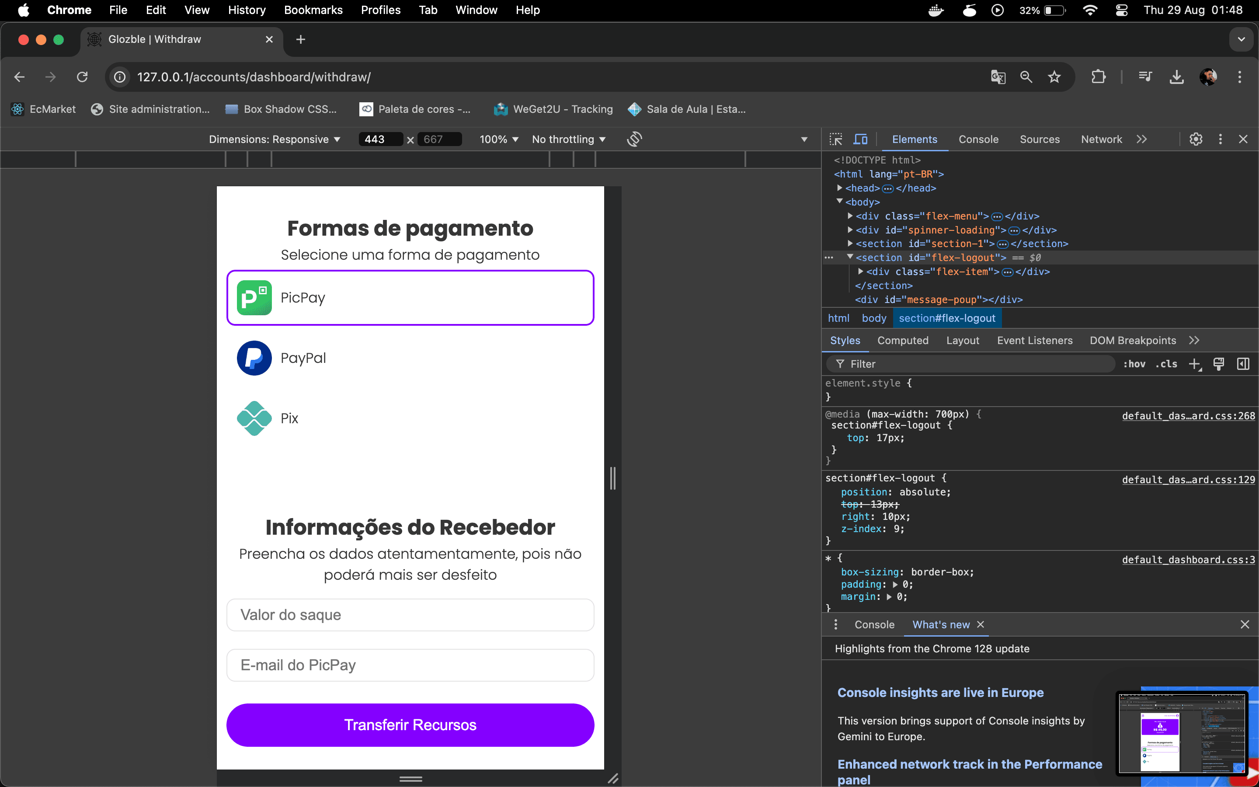The image size is (1259, 787).
Task: Toggle the device toolbar icon
Action: coord(860,139)
